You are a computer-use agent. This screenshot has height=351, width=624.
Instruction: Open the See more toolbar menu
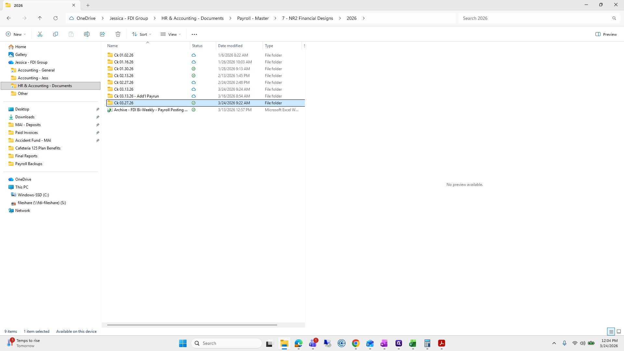click(x=194, y=34)
